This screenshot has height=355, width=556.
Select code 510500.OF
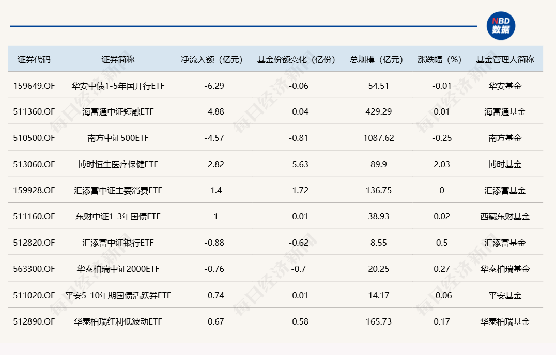click(x=34, y=138)
